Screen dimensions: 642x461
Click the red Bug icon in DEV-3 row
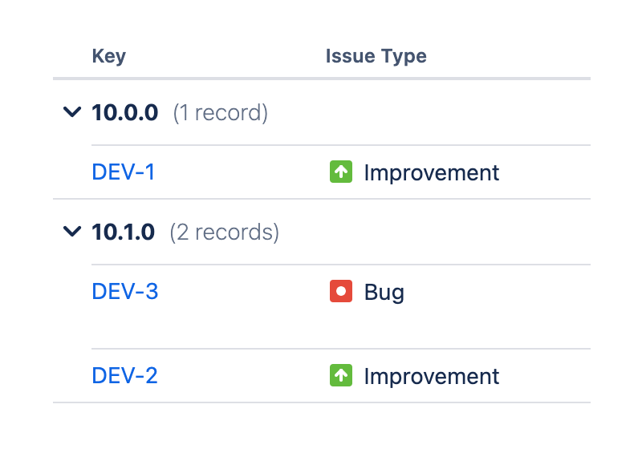coord(341,291)
